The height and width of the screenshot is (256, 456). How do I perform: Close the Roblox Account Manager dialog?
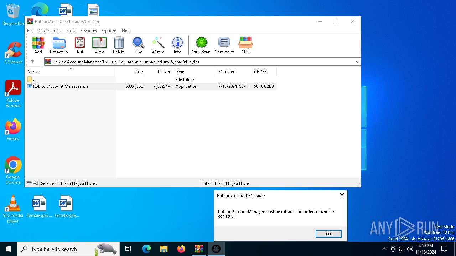tap(342, 195)
